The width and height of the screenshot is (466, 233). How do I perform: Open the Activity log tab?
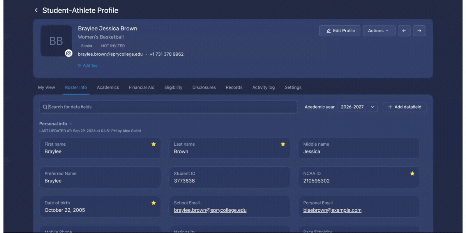264,87
